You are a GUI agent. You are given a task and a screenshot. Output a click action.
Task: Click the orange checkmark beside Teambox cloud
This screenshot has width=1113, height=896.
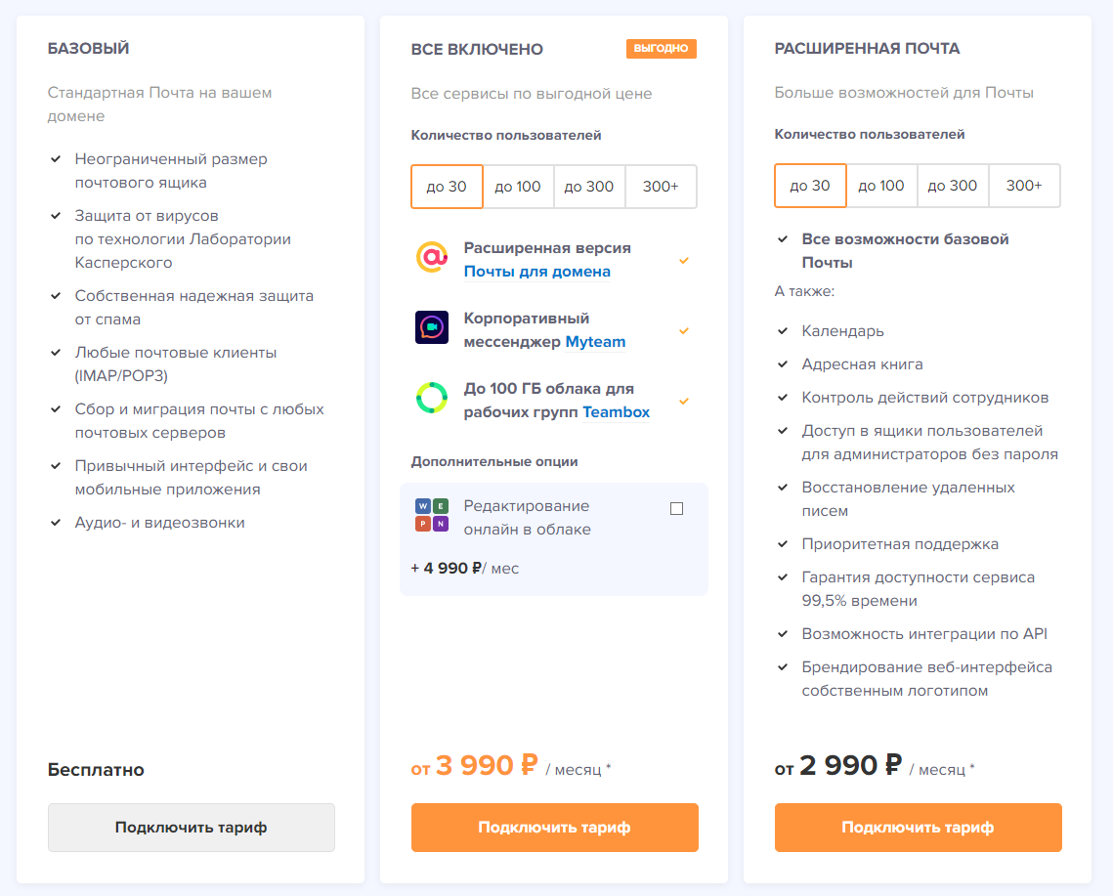(x=684, y=401)
